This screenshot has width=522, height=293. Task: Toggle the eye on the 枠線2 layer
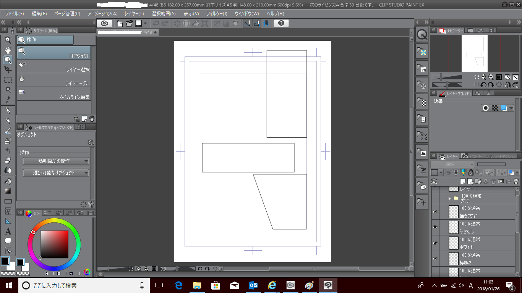434,259
